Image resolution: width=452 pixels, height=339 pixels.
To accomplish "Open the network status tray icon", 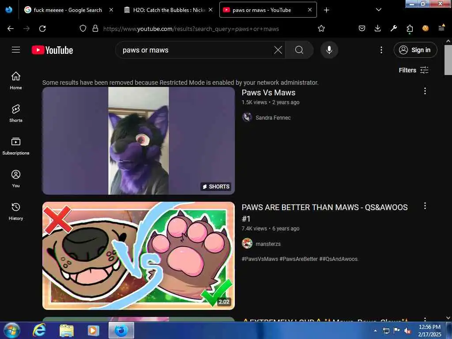I will pos(386,331).
